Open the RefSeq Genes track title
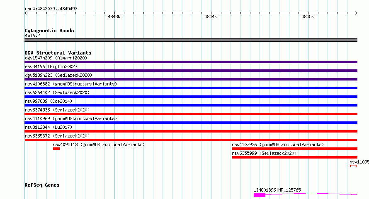 pyautogui.click(x=42, y=185)
